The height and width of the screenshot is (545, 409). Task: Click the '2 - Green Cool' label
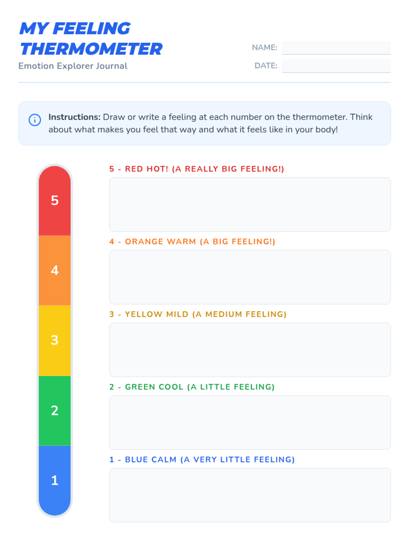click(192, 387)
